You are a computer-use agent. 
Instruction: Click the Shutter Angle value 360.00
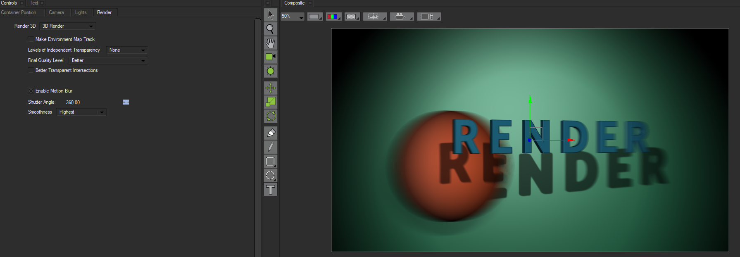[x=73, y=102]
